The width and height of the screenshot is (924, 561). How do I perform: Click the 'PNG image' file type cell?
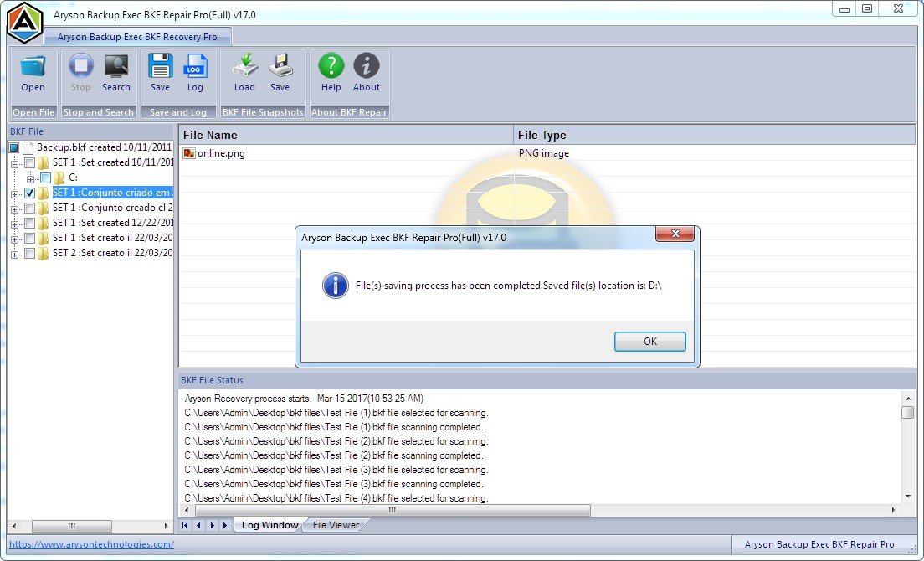(x=544, y=153)
